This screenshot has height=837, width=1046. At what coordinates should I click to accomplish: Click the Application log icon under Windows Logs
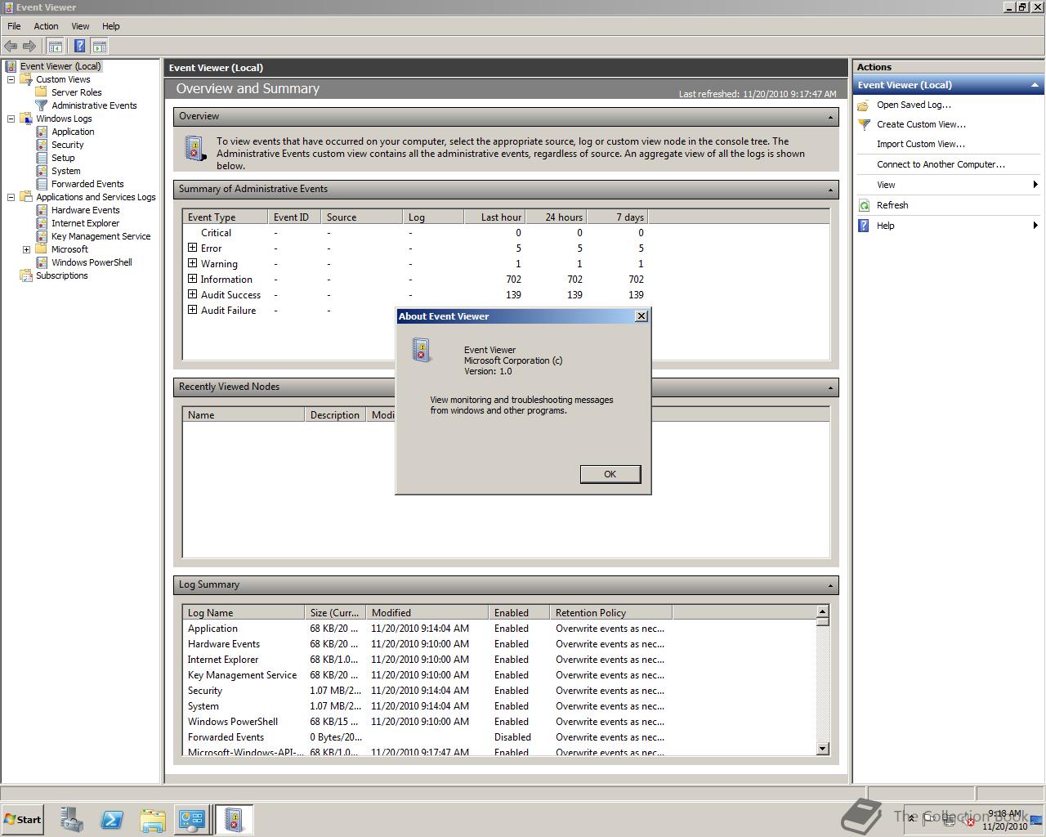(42, 132)
